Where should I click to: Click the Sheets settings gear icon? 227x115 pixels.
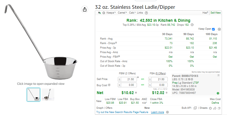coord(210,108)
